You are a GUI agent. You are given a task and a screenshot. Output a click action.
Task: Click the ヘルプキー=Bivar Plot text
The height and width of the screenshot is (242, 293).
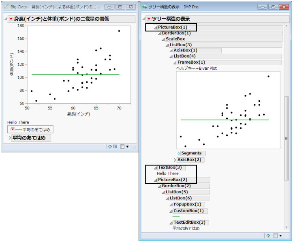point(197,69)
